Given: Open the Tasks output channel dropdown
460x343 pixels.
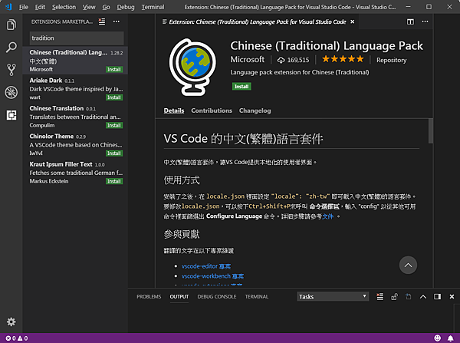Looking at the screenshot, I should 333,297.
